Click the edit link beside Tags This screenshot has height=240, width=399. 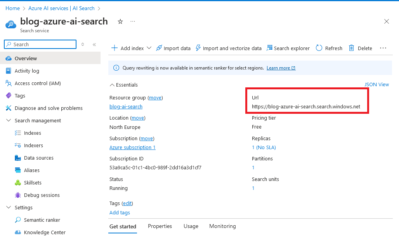pyautogui.click(x=127, y=203)
